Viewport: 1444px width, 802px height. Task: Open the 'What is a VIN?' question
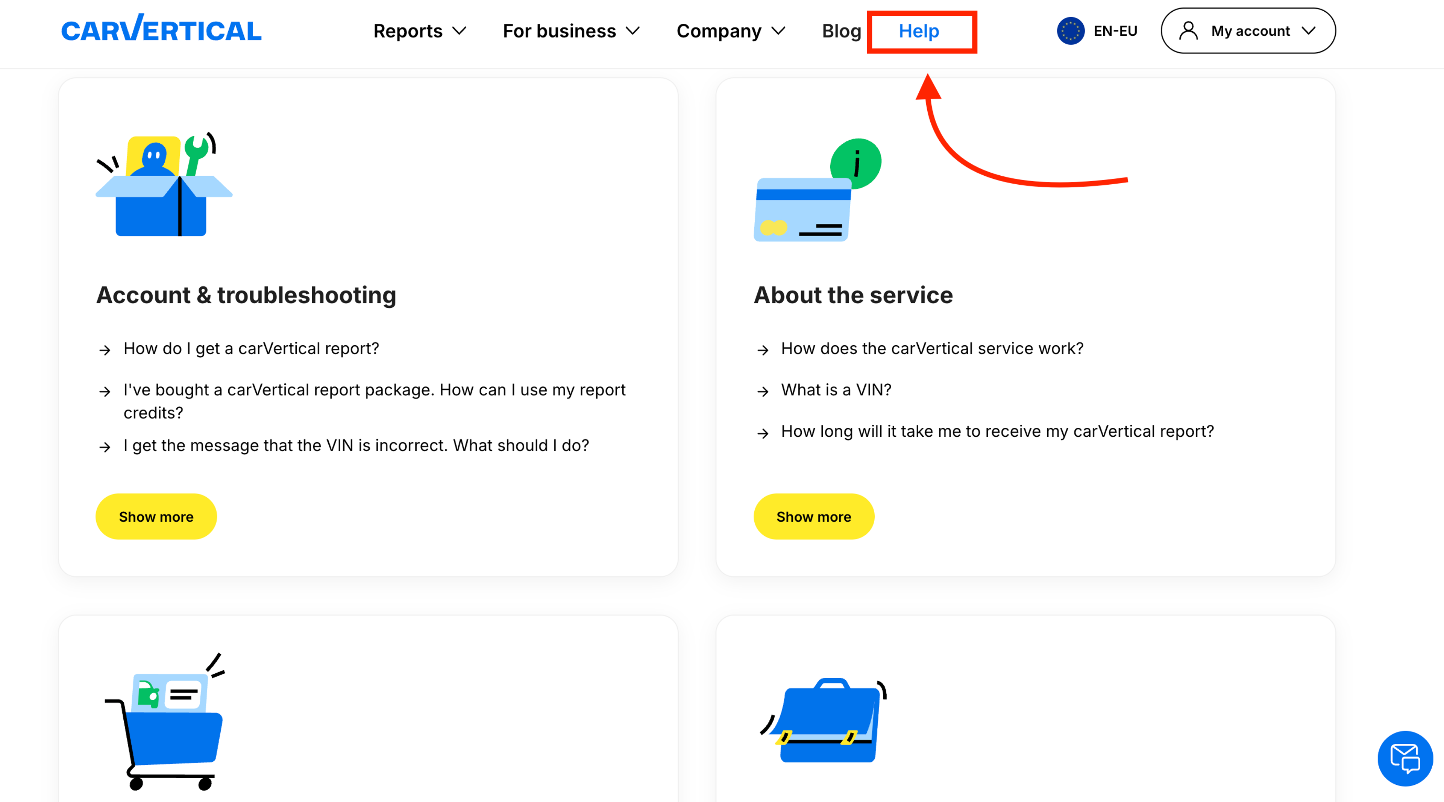pyautogui.click(x=836, y=390)
